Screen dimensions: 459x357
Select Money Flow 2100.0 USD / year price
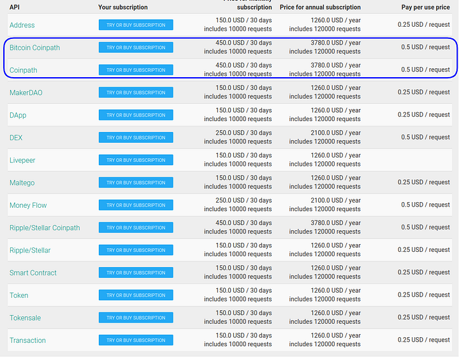[x=336, y=200]
